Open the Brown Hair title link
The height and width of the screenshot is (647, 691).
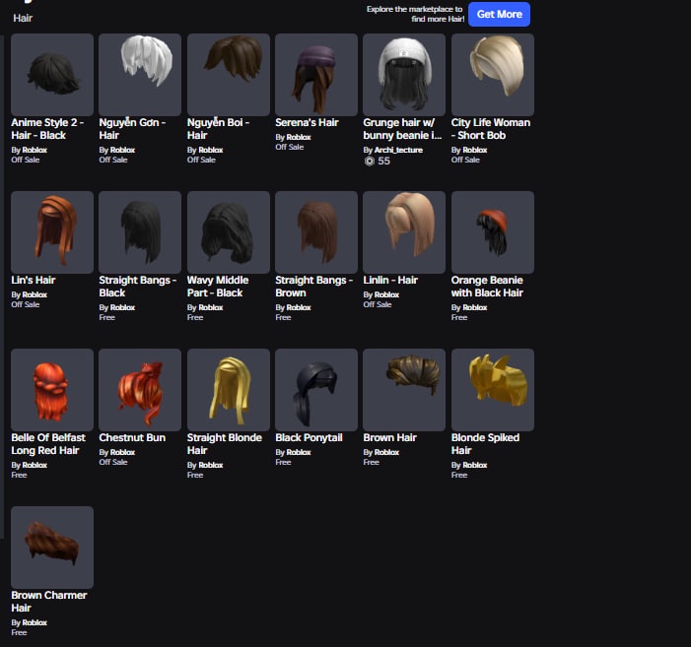389,437
